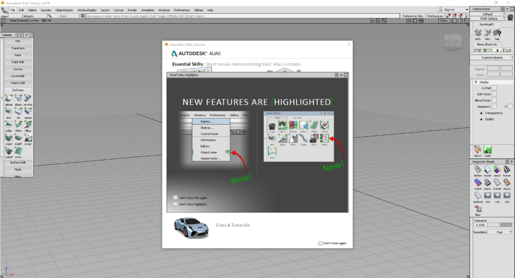
Task: Select the planar surface tool
Action: pyautogui.click(x=19, y=99)
